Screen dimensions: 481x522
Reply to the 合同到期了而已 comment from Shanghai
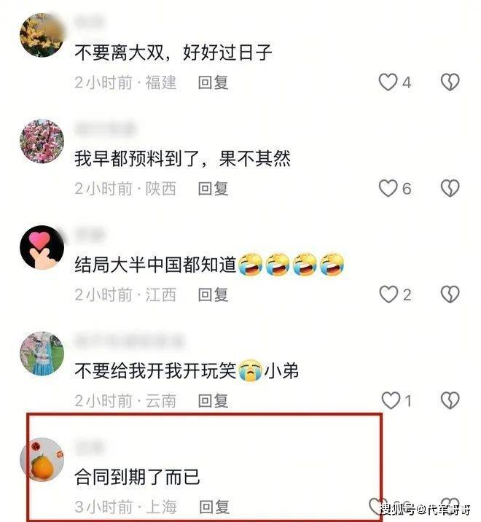tap(214, 507)
